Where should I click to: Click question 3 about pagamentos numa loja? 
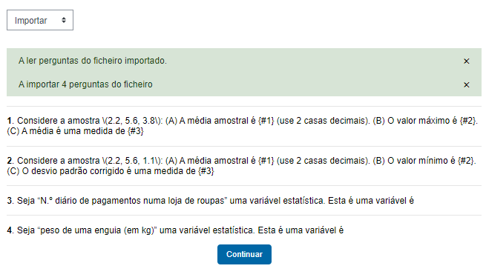(211, 201)
